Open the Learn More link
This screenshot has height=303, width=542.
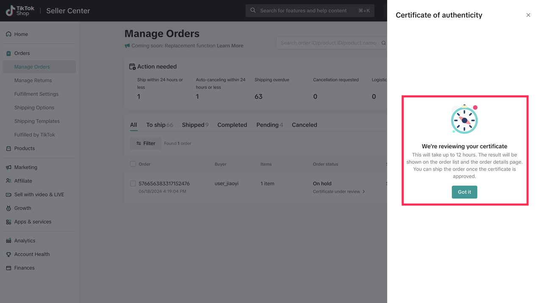coord(230,46)
